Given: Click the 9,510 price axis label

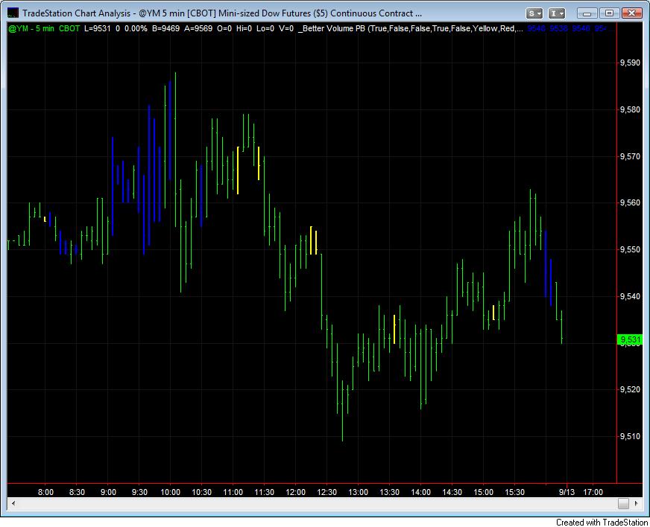Looking at the screenshot, I should 630,436.
